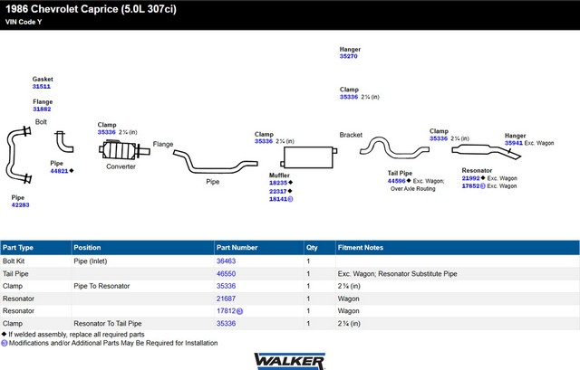Open Flange part number 31882
This screenshot has width=580, height=370.
tap(42, 109)
